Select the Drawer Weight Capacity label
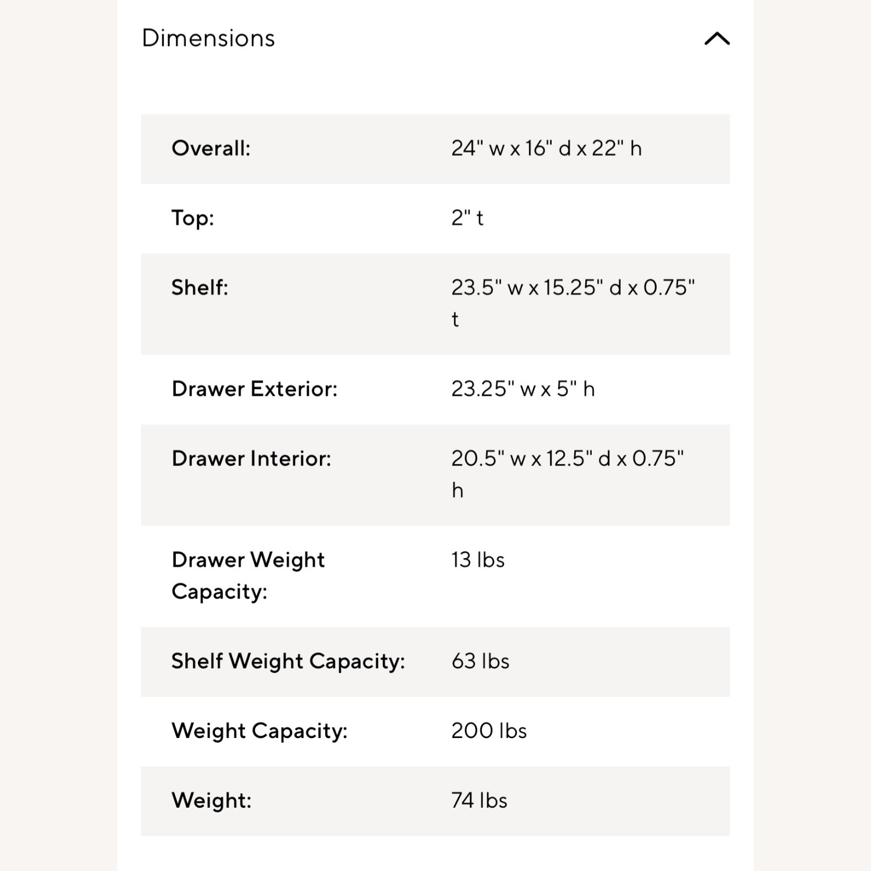871x871 pixels. pyautogui.click(x=248, y=575)
